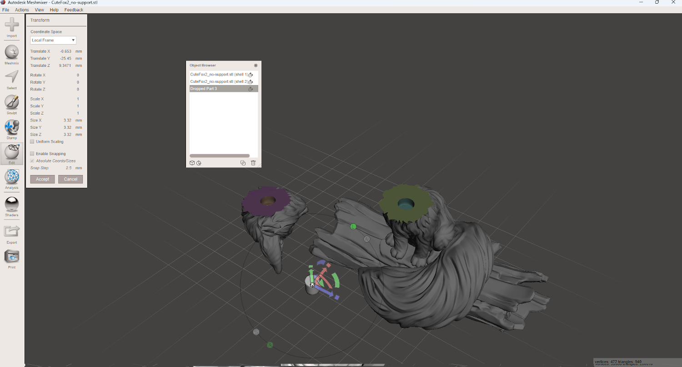This screenshot has width=682, height=367.
Task: Delete object using trash icon in Object Browser
Action: pyautogui.click(x=253, y=163)
